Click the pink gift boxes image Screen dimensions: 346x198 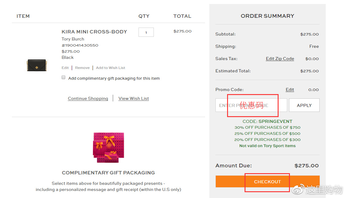pyautogui.click(x=108, y=147)
